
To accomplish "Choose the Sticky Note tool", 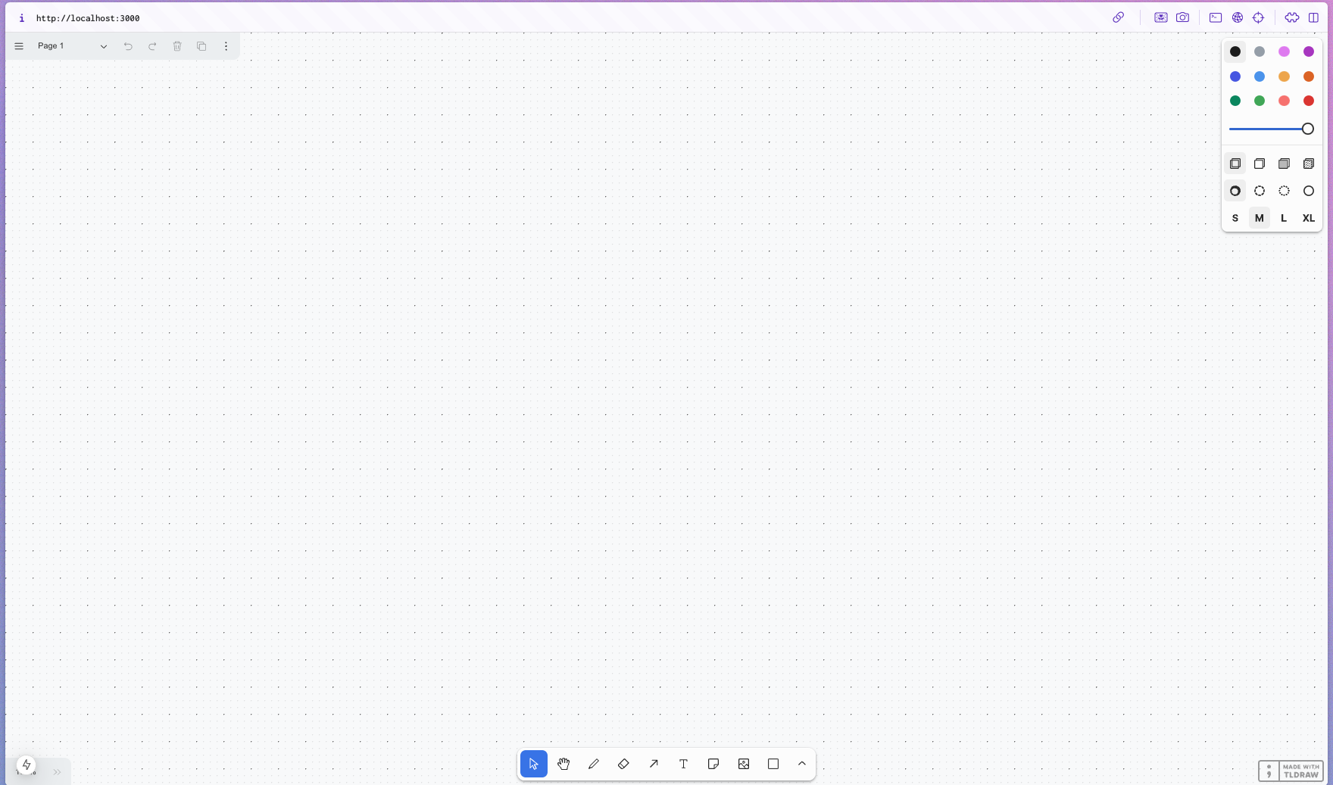I will 713,764.
